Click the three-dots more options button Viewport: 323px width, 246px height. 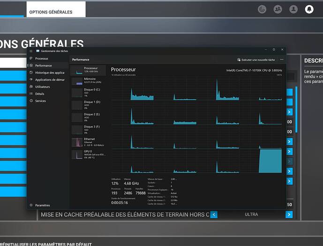tap(282, 60)
